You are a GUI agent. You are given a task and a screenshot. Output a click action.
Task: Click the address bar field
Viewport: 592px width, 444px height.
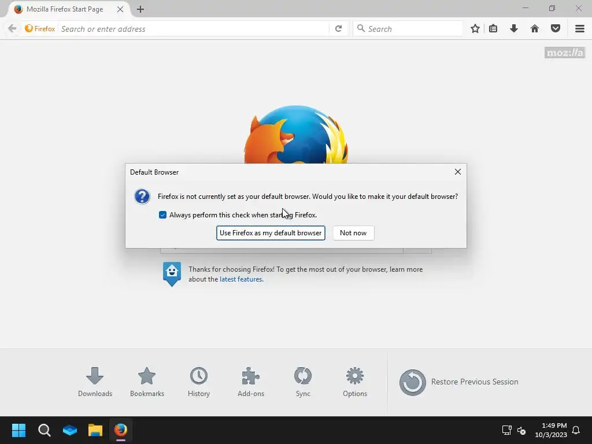click(194, 29)
